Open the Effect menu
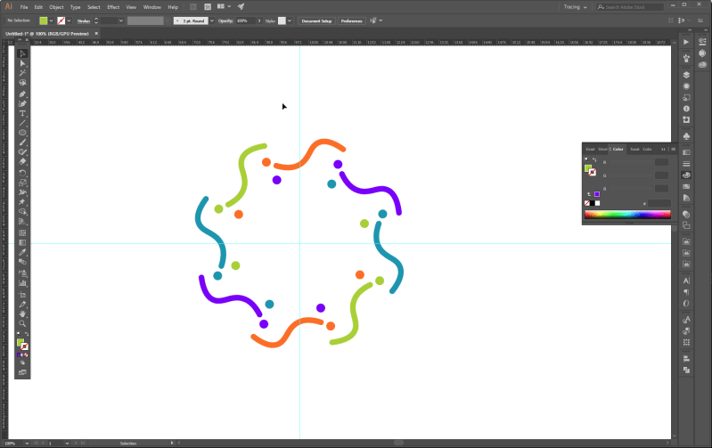Screen dimensions: 712x448 click(x=113, y=7)
